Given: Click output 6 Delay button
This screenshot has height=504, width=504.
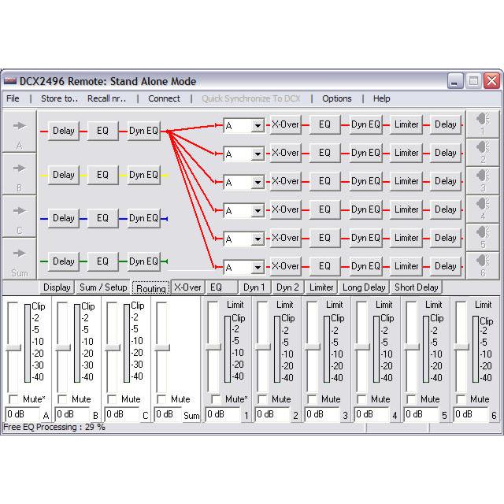Looking at the screenshot, I should (445, 266).
